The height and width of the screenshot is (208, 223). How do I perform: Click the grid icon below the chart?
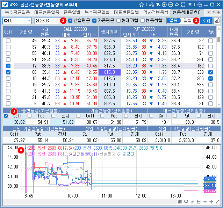pos(180,202)
